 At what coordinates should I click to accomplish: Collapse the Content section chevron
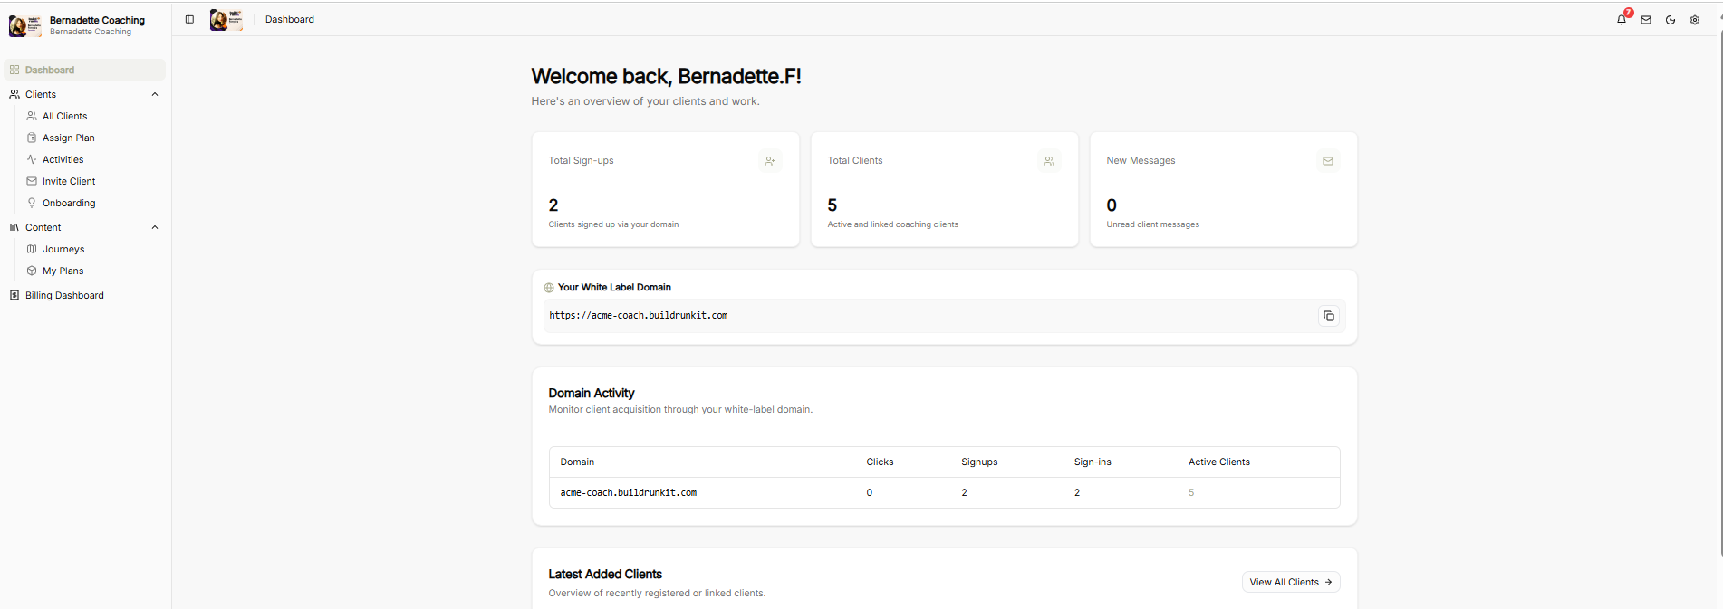click(x=155, y=227)
